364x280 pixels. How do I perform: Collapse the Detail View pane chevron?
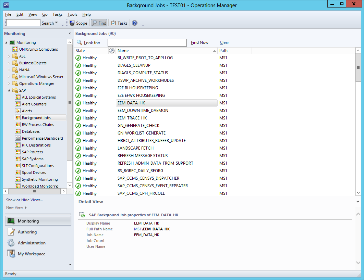click(358, 202)
